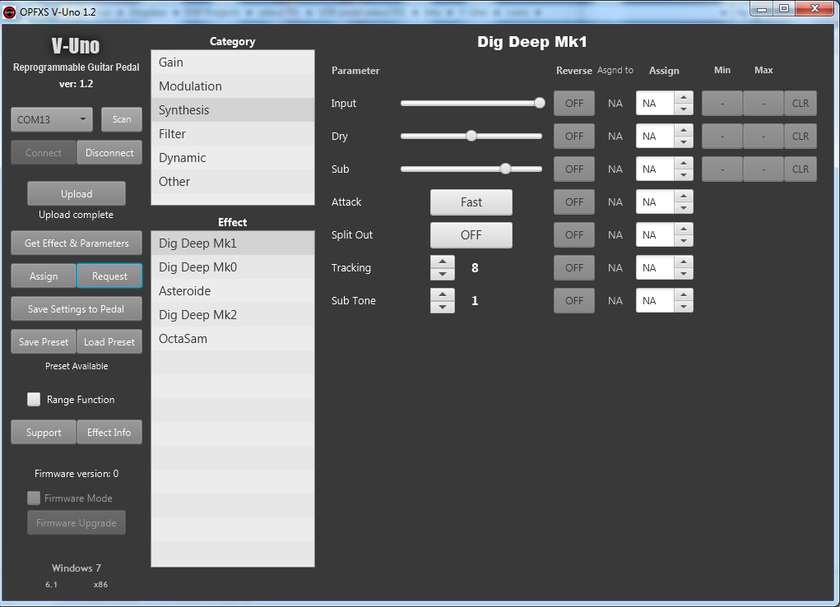The height and width of the screenshot is (607, 840).
Task: Click the Dry Min button
Action: pos(722,136)
